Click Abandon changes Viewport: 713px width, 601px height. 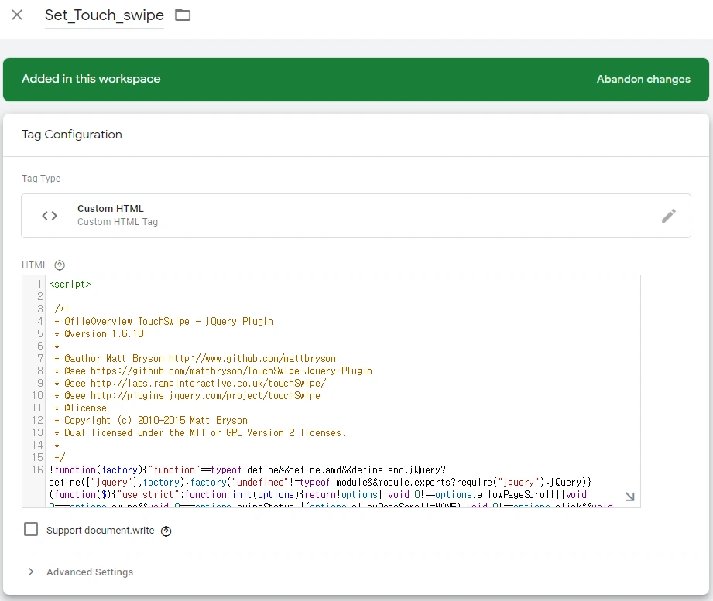coord(643,79)
